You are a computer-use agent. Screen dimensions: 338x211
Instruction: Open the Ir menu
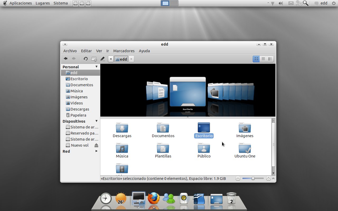click(x=108, y=51)
